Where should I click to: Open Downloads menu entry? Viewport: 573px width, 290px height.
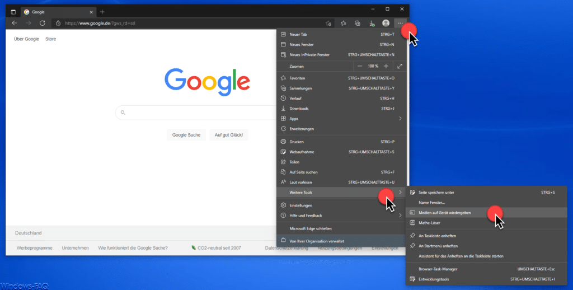tap(341, 109)
